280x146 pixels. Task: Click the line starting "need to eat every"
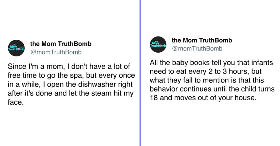click(206, 71)
